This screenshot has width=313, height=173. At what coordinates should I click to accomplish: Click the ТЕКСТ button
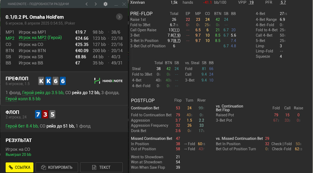[102, 167]
